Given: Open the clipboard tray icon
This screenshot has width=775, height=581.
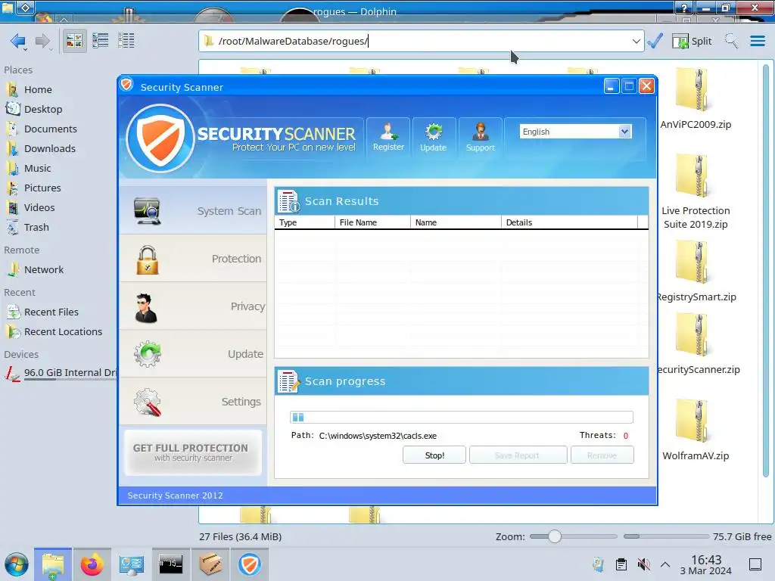Looking at the screenshot, I should point(621,564).
